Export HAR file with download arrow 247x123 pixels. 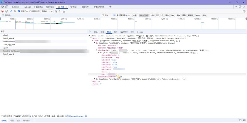[64, 11]
